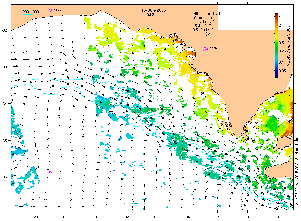Click the IMOS copyright timestamp text
This screenshot has width=301, height=221.
point(297,170)
